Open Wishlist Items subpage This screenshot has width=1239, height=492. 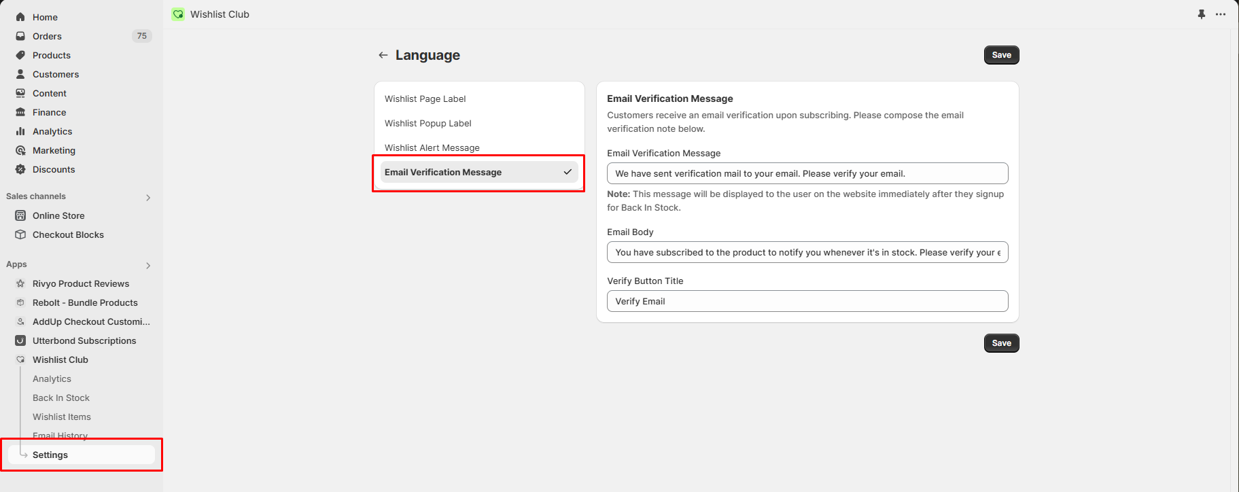(62, 417)
